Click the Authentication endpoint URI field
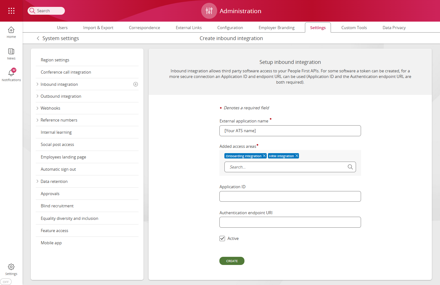 point(290,222)
